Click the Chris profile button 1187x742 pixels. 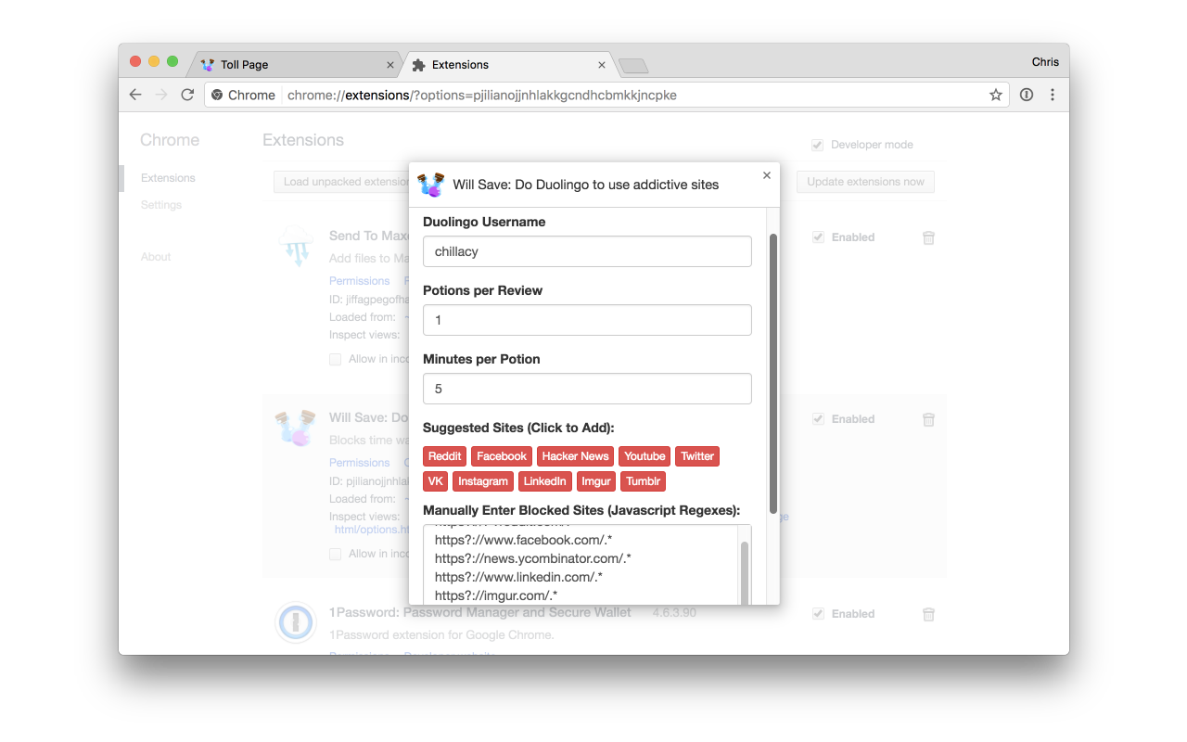(1045, 62)
